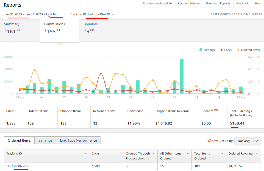Open the Link Type Performance tab
264x171 pixels.
coord(79,140)
